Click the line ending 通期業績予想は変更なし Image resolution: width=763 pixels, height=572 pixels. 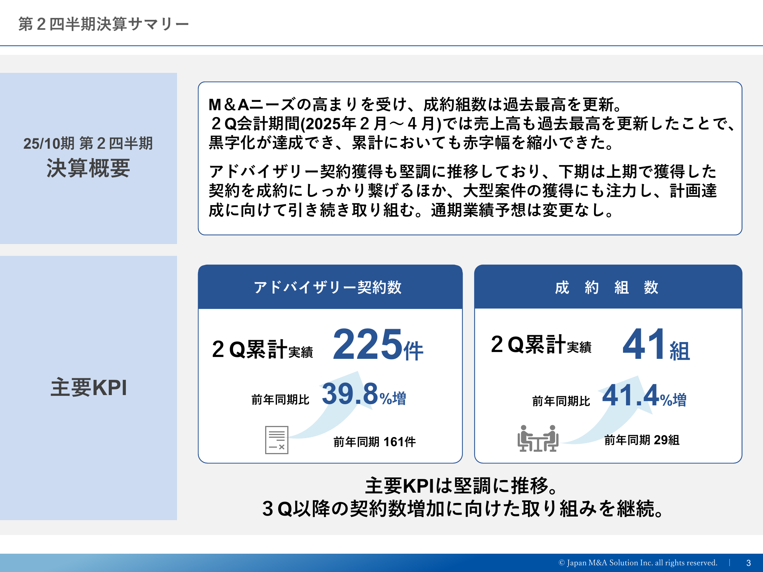[411, 210]
